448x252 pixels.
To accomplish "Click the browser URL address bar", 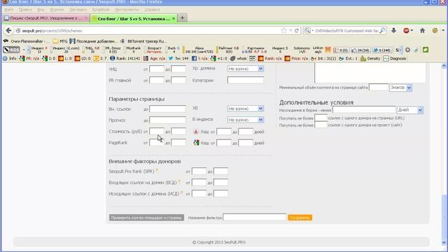I will (150, 31).
